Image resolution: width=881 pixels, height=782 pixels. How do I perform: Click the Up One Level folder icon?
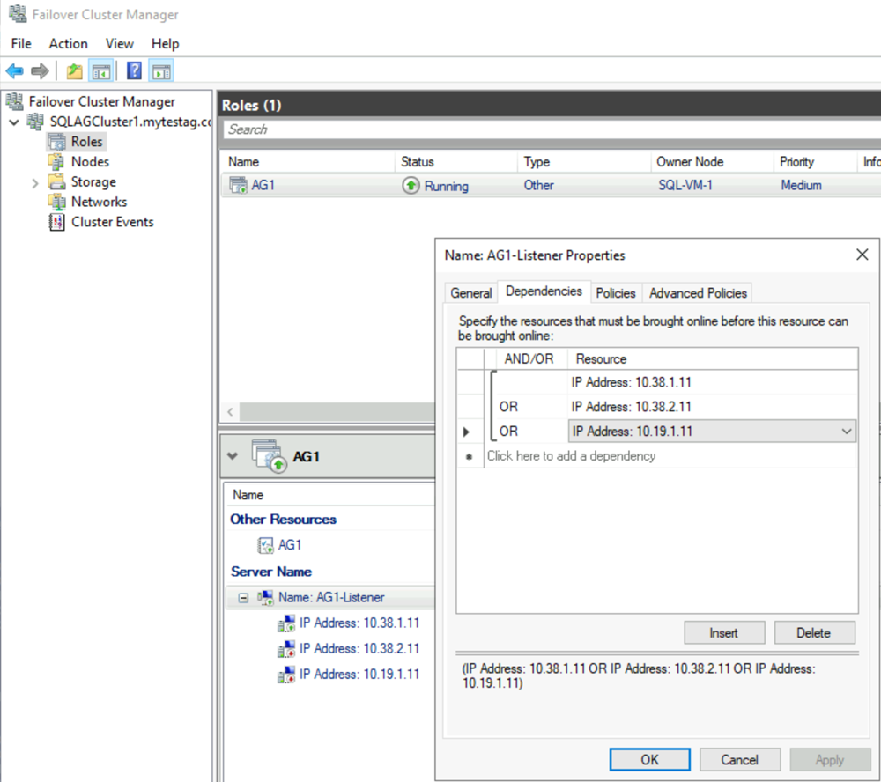click(x=75, y=71)
